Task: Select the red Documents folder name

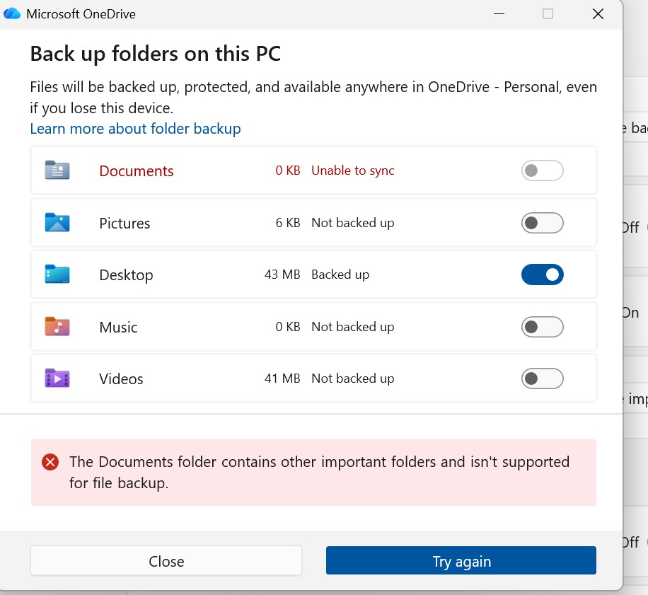Action: tap(137, 171)
